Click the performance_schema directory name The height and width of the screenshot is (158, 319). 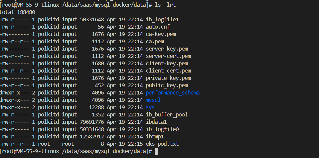(172, 92)
